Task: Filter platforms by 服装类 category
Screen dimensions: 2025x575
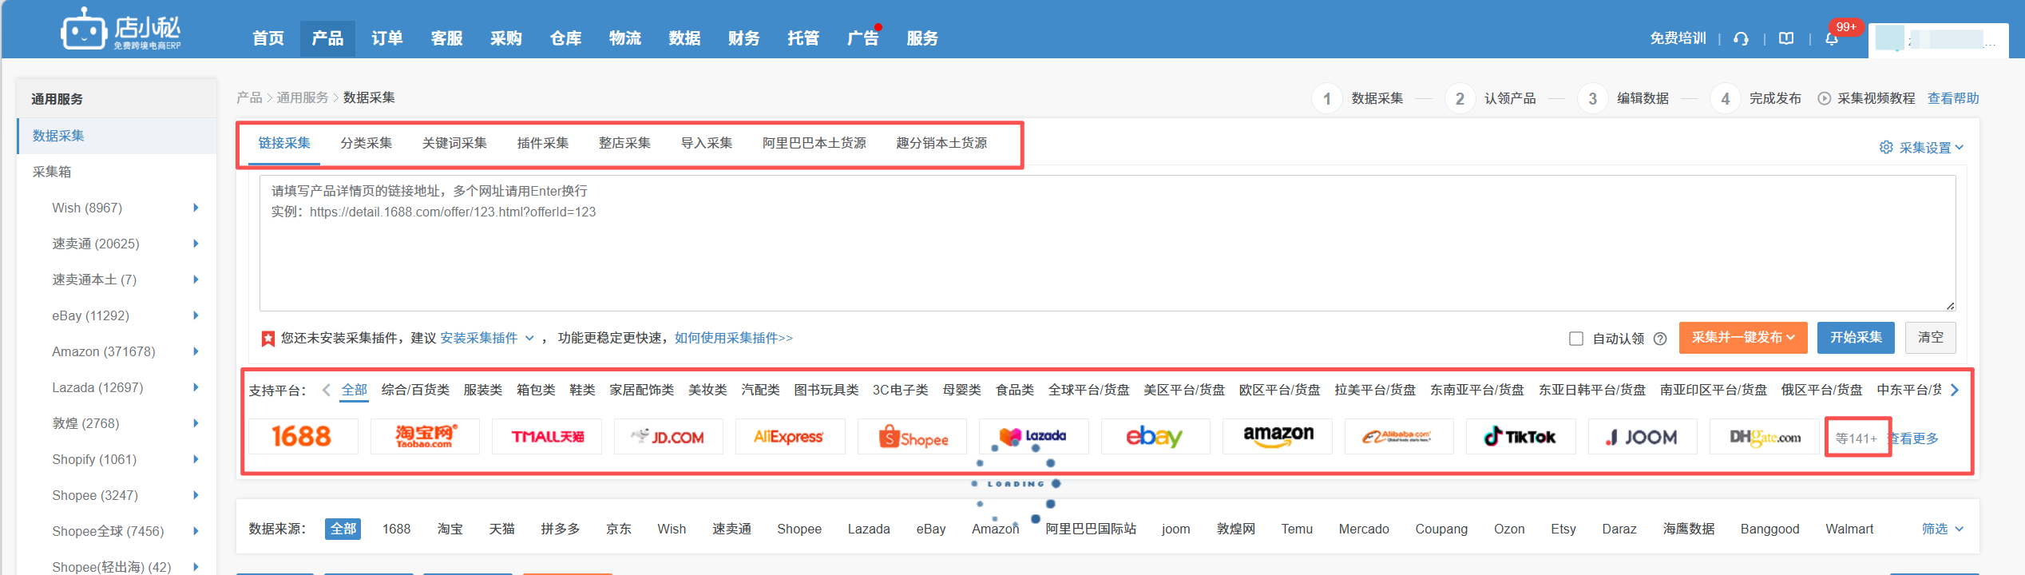Action: 482,390
